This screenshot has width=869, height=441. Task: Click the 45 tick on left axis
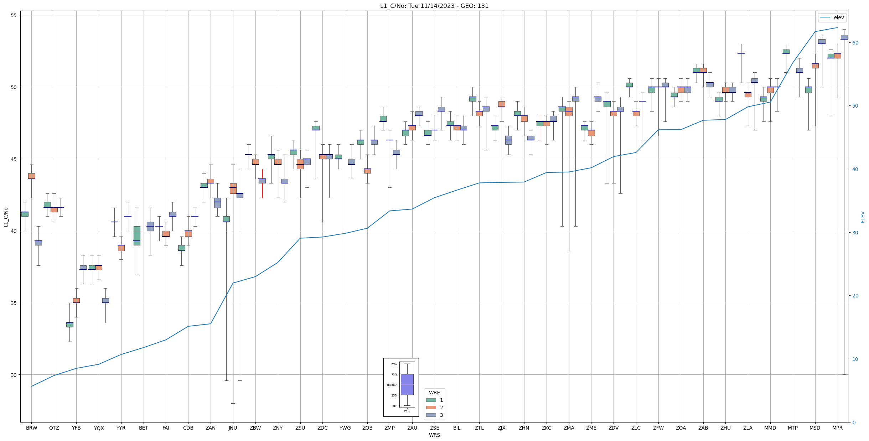[15, 159]
